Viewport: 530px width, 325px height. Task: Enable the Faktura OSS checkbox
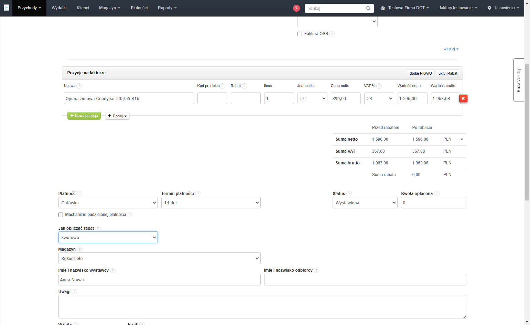click(x=300, y=34)
